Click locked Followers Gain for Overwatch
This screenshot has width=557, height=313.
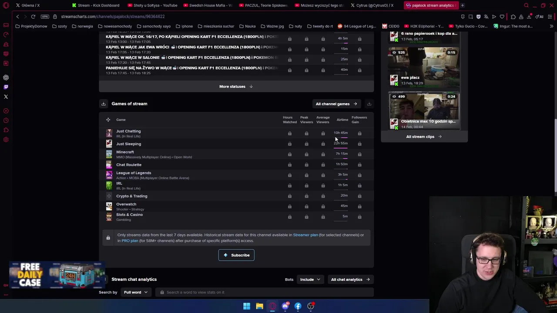click(359, 206)
